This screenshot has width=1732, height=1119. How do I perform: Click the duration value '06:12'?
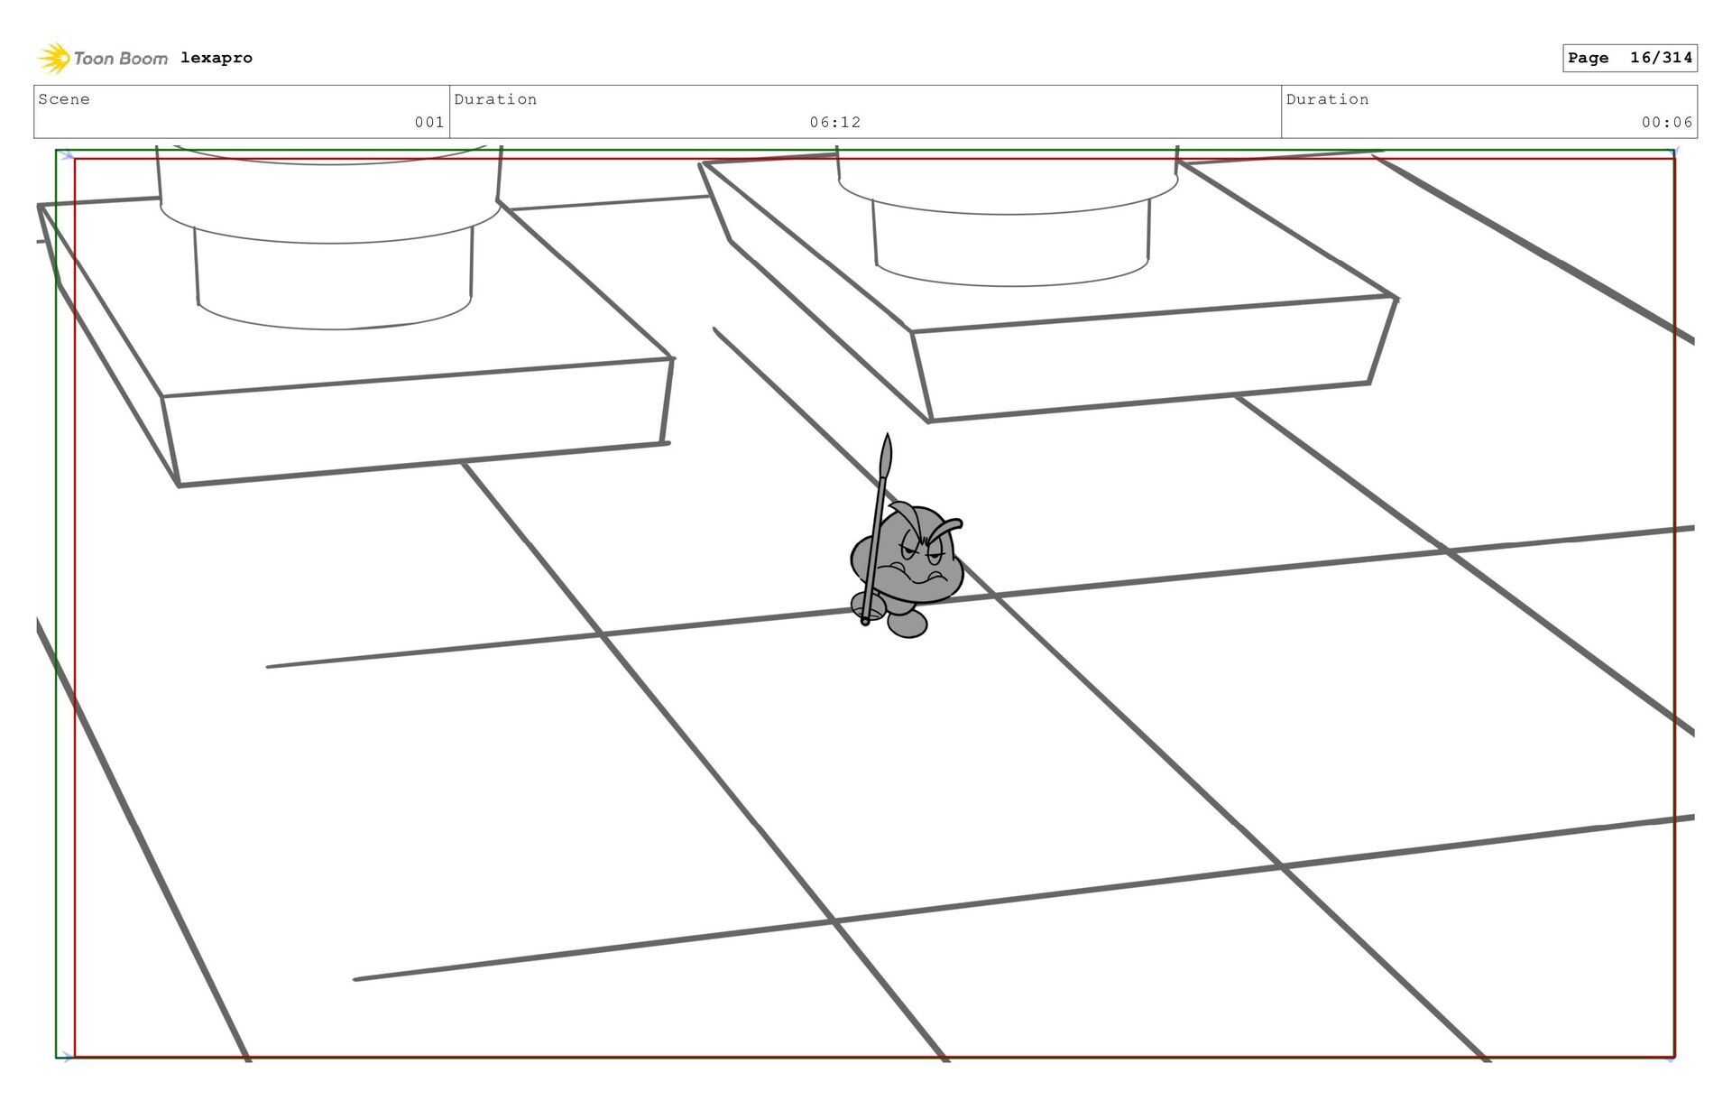835,122
